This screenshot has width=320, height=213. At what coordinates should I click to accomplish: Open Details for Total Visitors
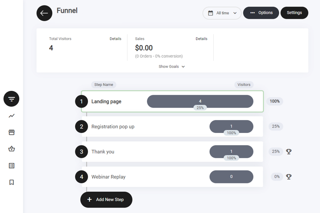(115, 39)
